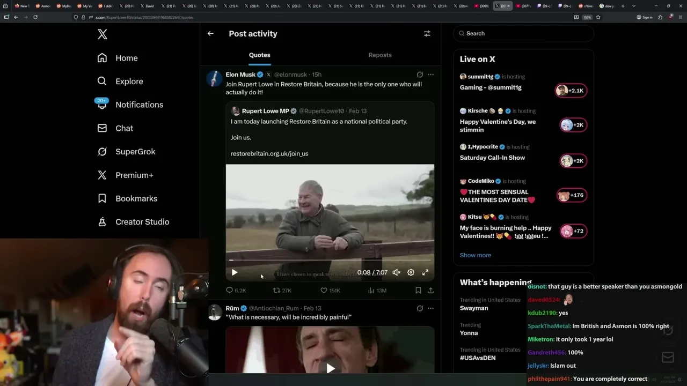Image resolution: width=687 pixels, height=386 pixels.
Task: Click the Elon Musk display name
Action: pyautogui.click(x=240, y=75)
